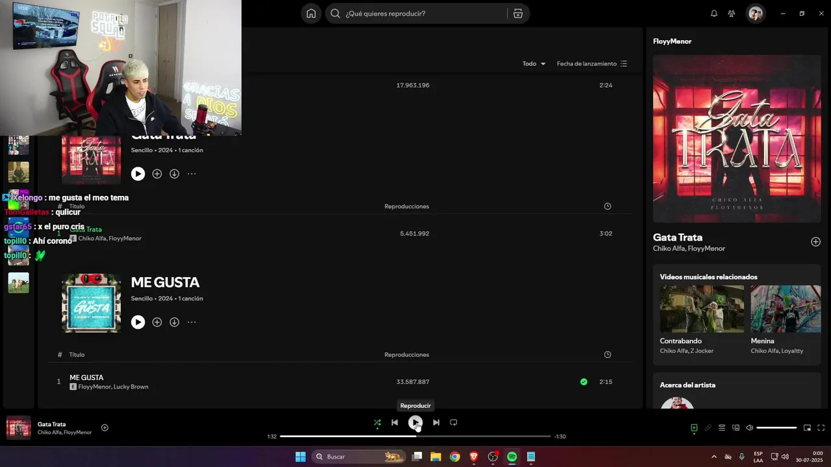Screen dimensions: 831x467
Task: Click the main Play button in player bar
Action: [415, 423]
